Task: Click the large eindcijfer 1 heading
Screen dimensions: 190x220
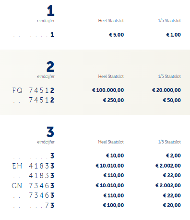Action: (51, 11)
